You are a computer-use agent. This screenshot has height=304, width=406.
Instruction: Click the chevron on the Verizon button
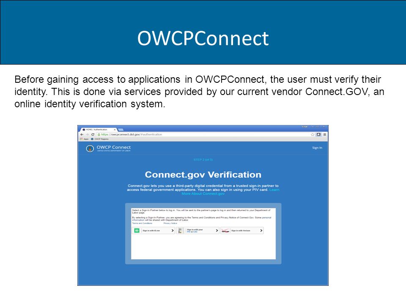[x=261, y=231]
